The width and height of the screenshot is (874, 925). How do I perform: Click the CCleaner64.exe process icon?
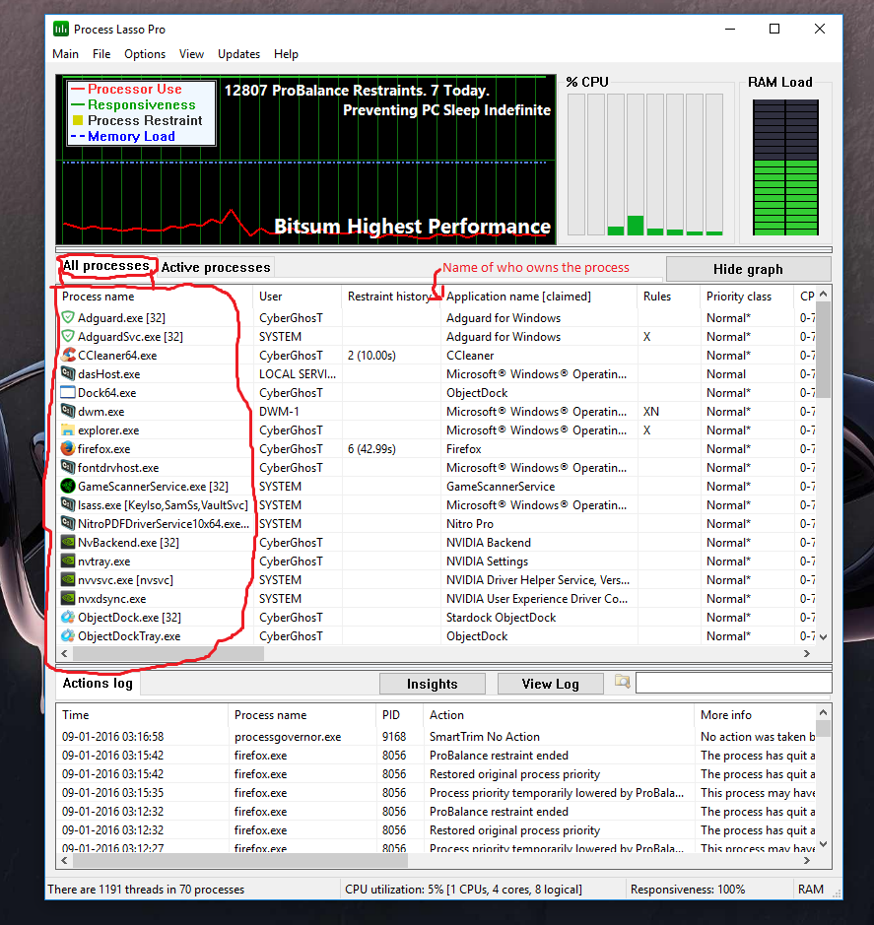68,356
